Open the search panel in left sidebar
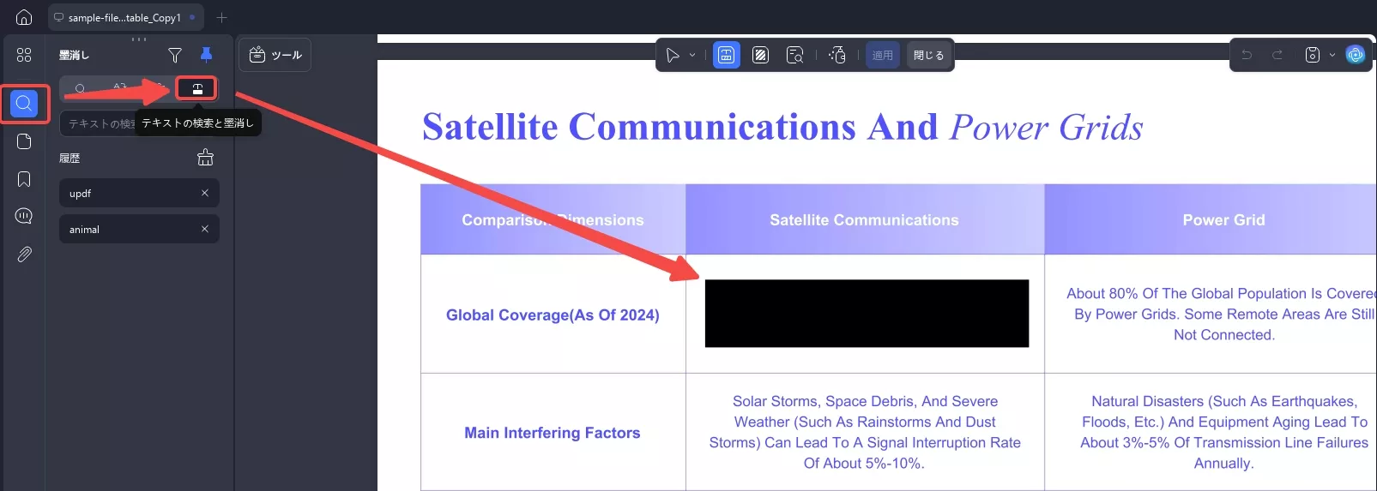Image resolution: width=1377 pixels, height=491 pixels. 24,104
